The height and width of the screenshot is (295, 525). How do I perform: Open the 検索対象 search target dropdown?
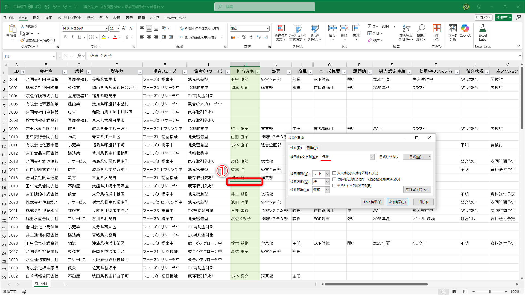[327, 190]
